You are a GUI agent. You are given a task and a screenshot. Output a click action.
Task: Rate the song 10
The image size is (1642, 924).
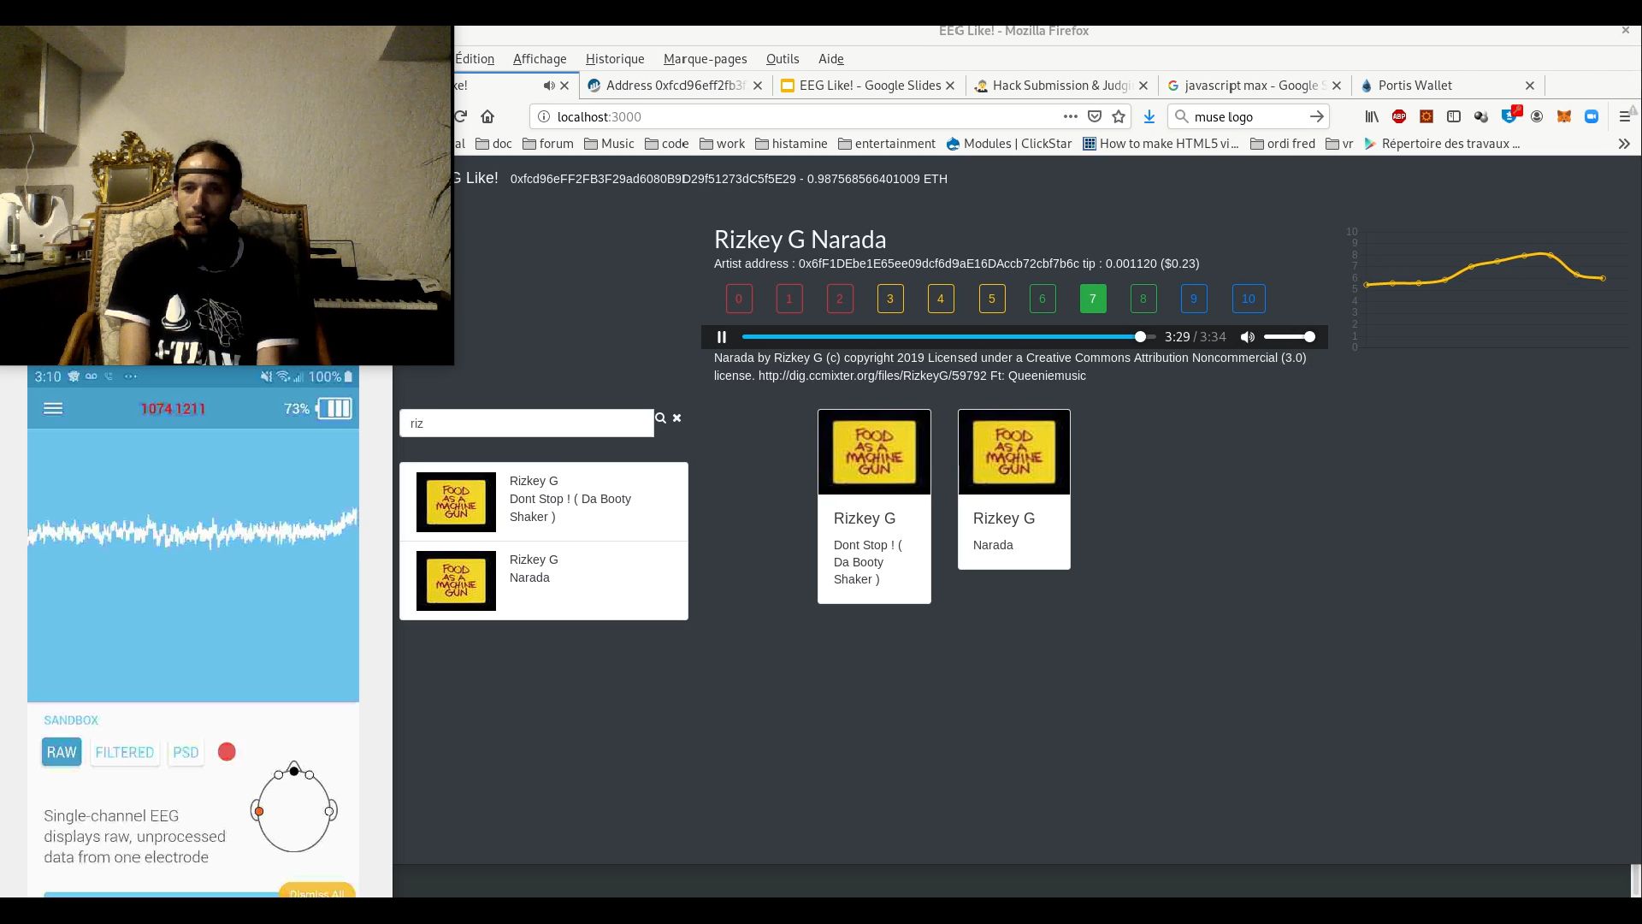point(1249,299)
